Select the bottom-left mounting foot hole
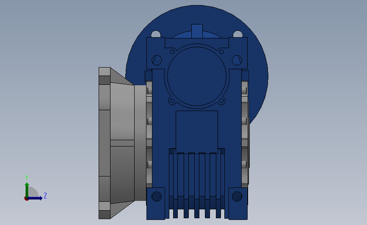The width and height of the screenshot is (367, 225). (x=157, y=197)
